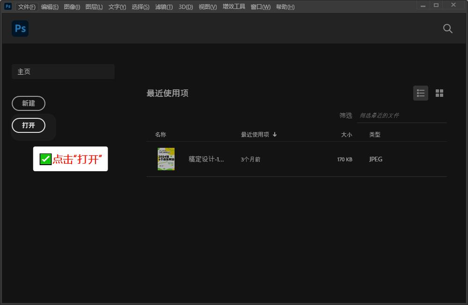This screenshot has width=468, height=305.
Task: Open the 增效工具 menu
Action: coord(234,7)
